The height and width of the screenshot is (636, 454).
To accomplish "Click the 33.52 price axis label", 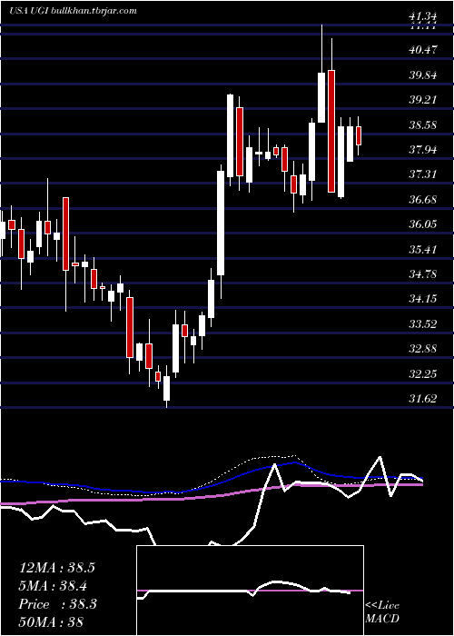I will [423, 324].
